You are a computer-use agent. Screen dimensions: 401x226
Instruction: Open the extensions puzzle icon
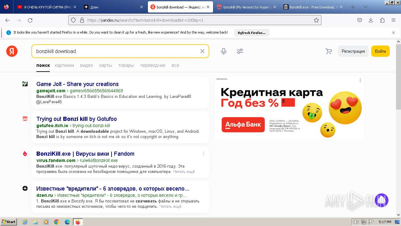(382, 20)
